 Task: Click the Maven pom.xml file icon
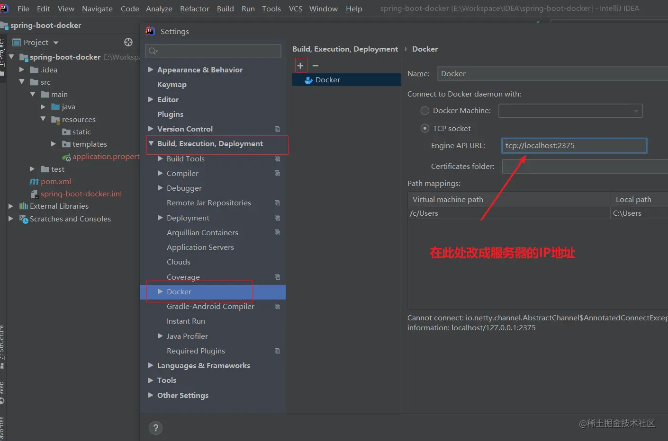click(x=34, y=182)
